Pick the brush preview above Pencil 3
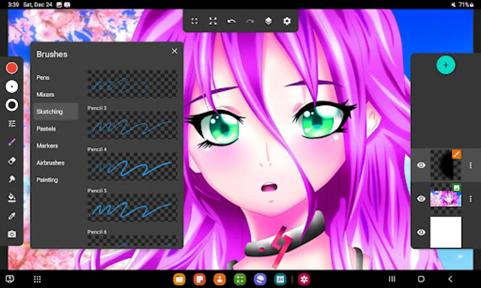This screenshot has width=481, height=288. 132,84
